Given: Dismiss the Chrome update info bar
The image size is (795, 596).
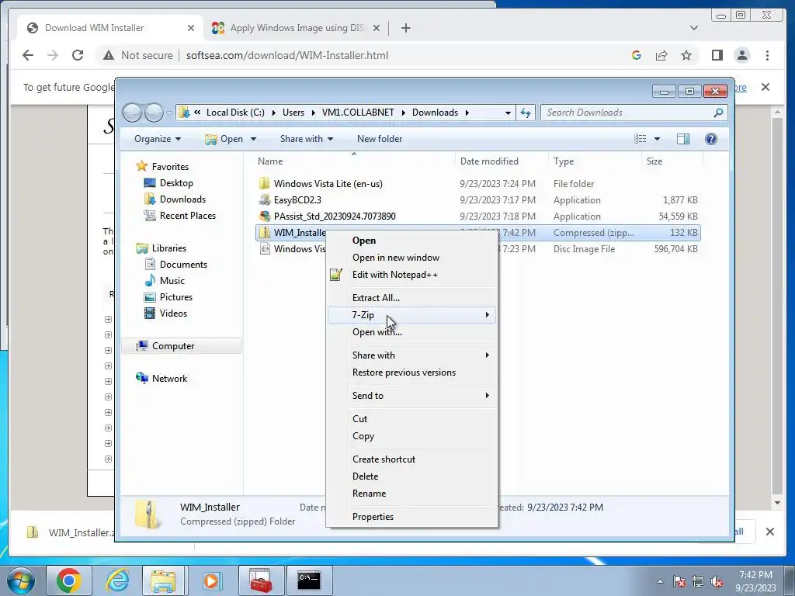Looking at the screenshot, I should point(765,87).
